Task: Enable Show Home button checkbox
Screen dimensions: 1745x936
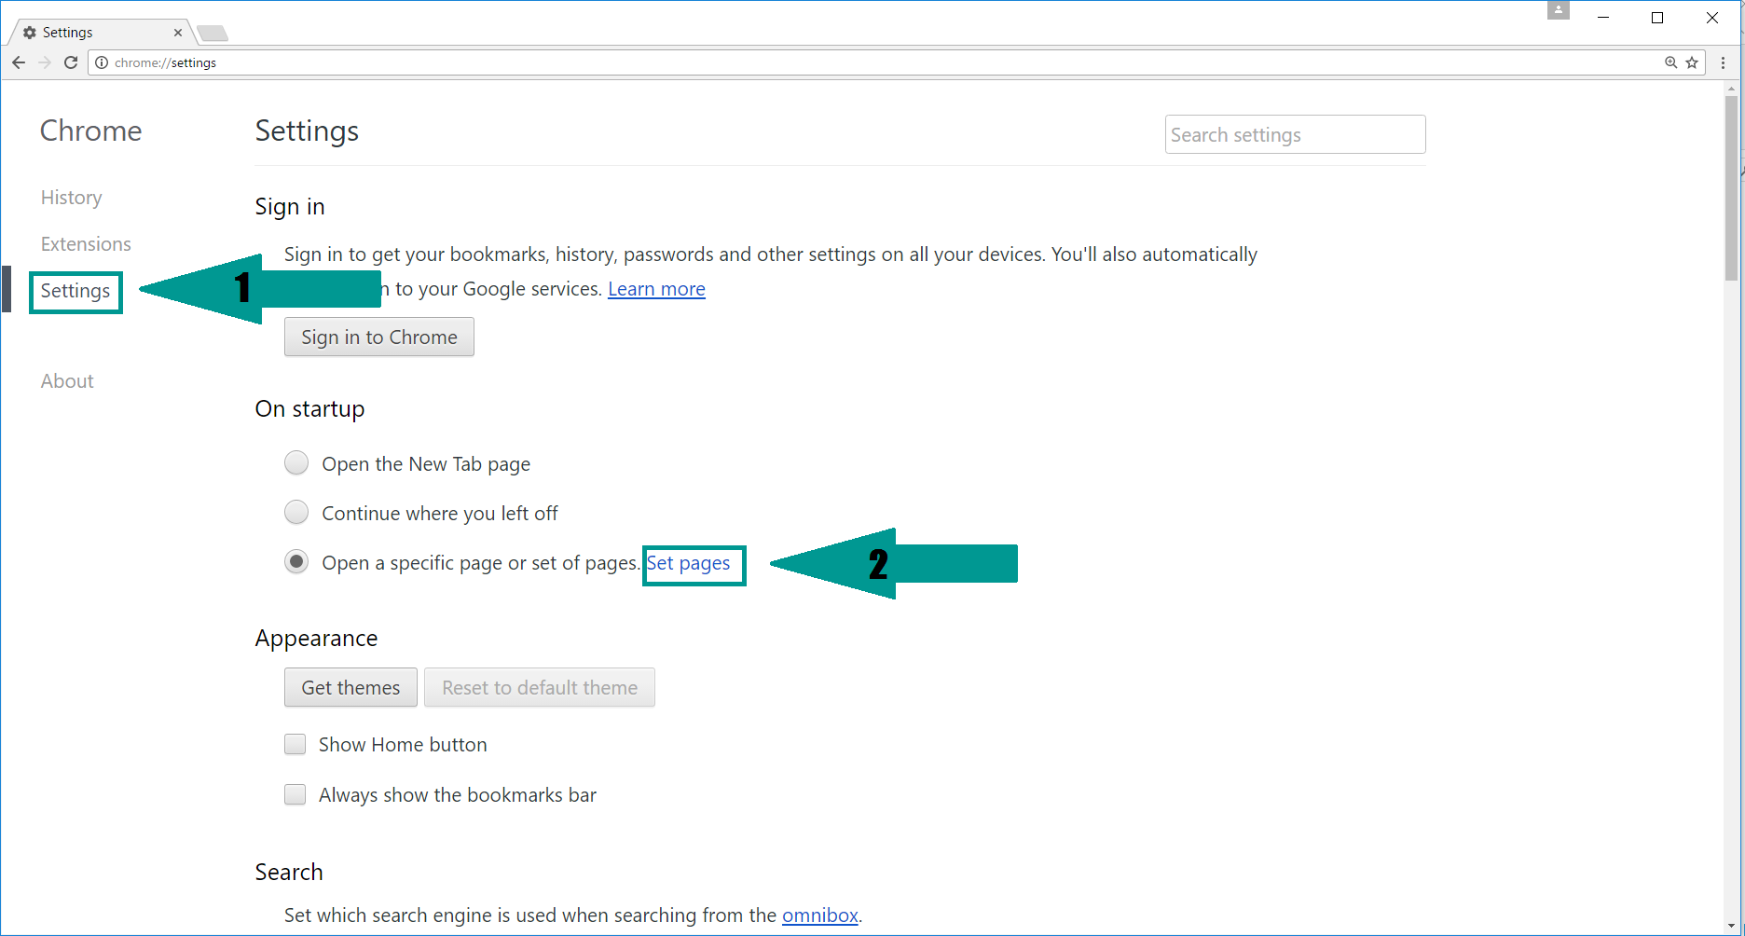Action: point(295,744)
